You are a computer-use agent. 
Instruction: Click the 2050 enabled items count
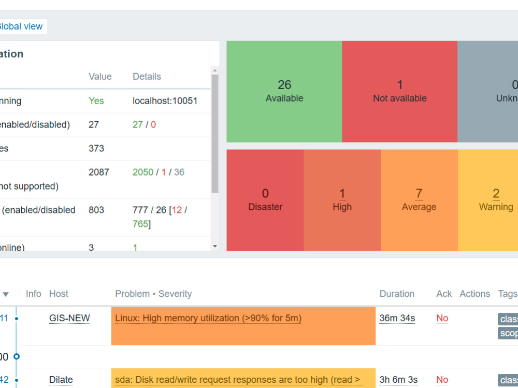coord(143,172)
